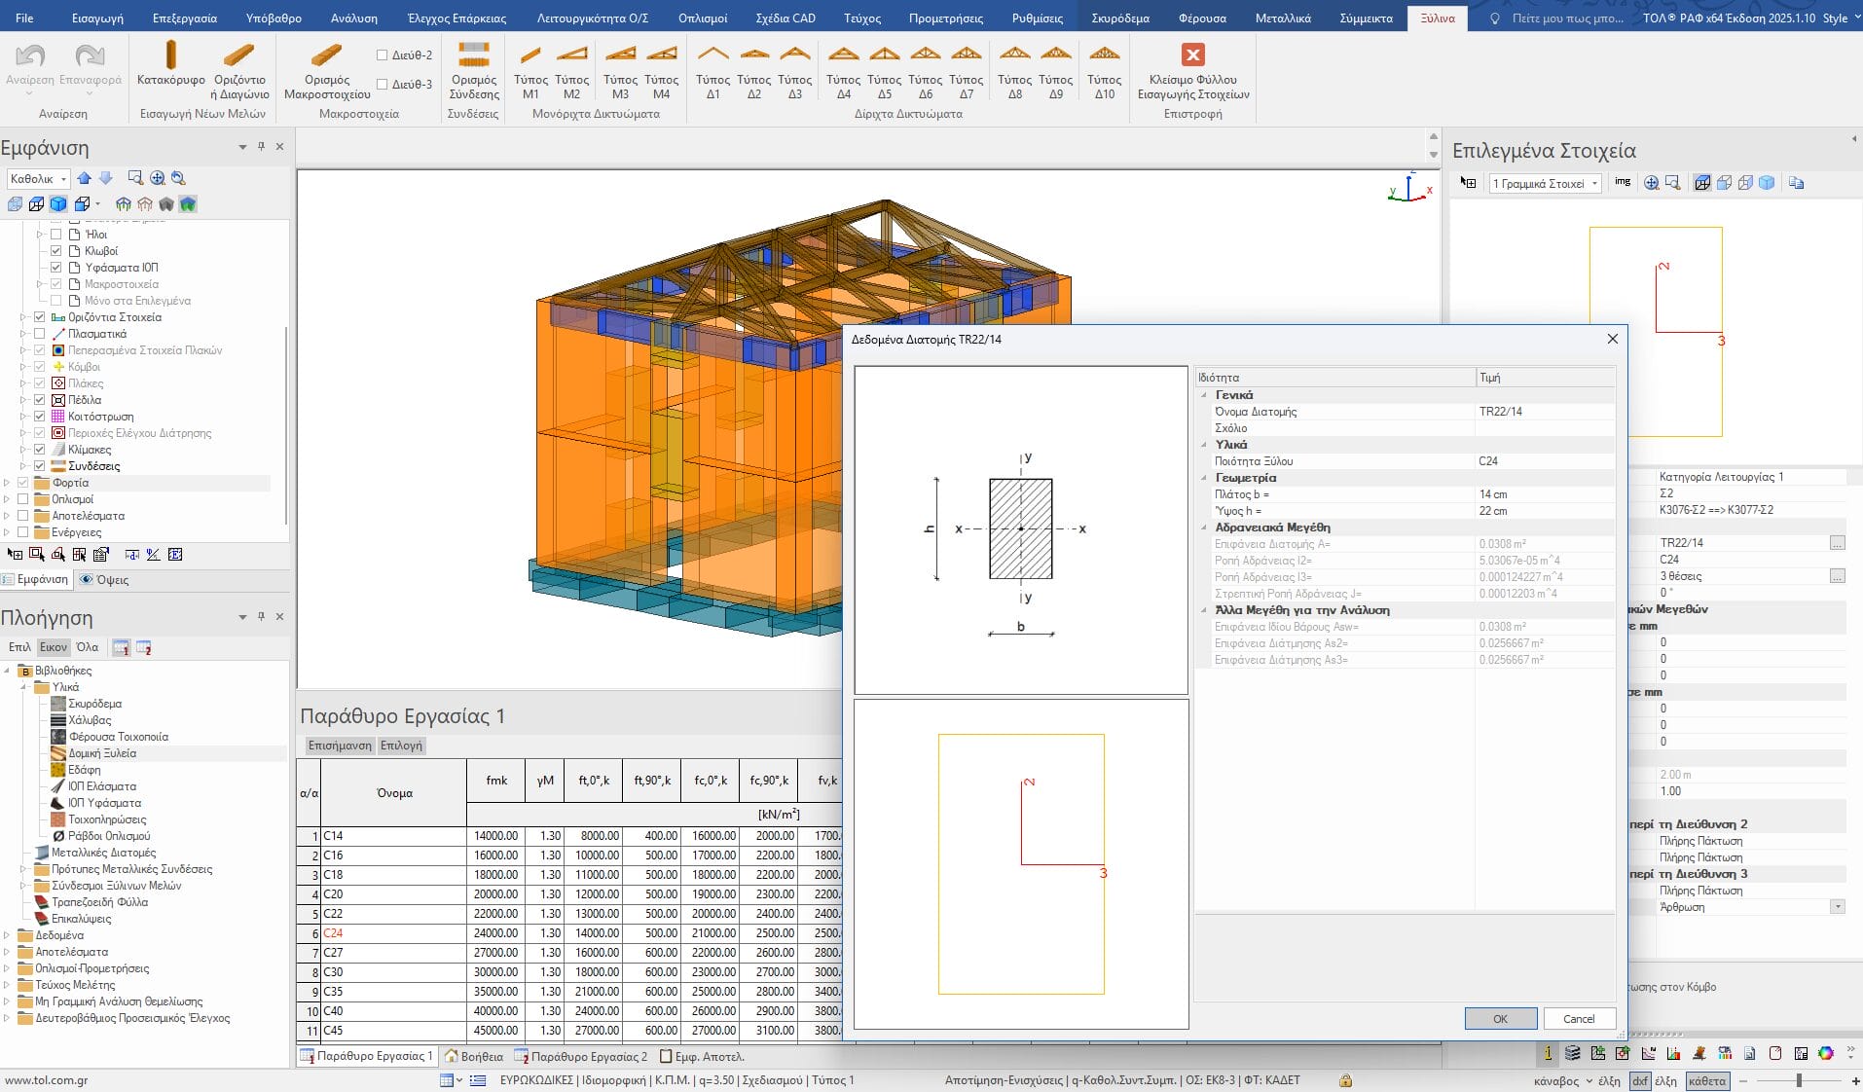Enable the Διεύθ-2 checkbox

[x=383, y=55]
